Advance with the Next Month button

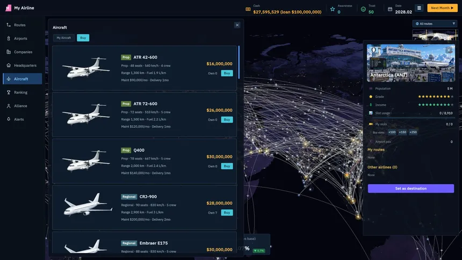442,8
